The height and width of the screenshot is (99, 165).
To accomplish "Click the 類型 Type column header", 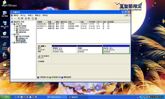I will (57, 22).
